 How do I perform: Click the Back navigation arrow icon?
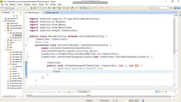click(106, 8)
